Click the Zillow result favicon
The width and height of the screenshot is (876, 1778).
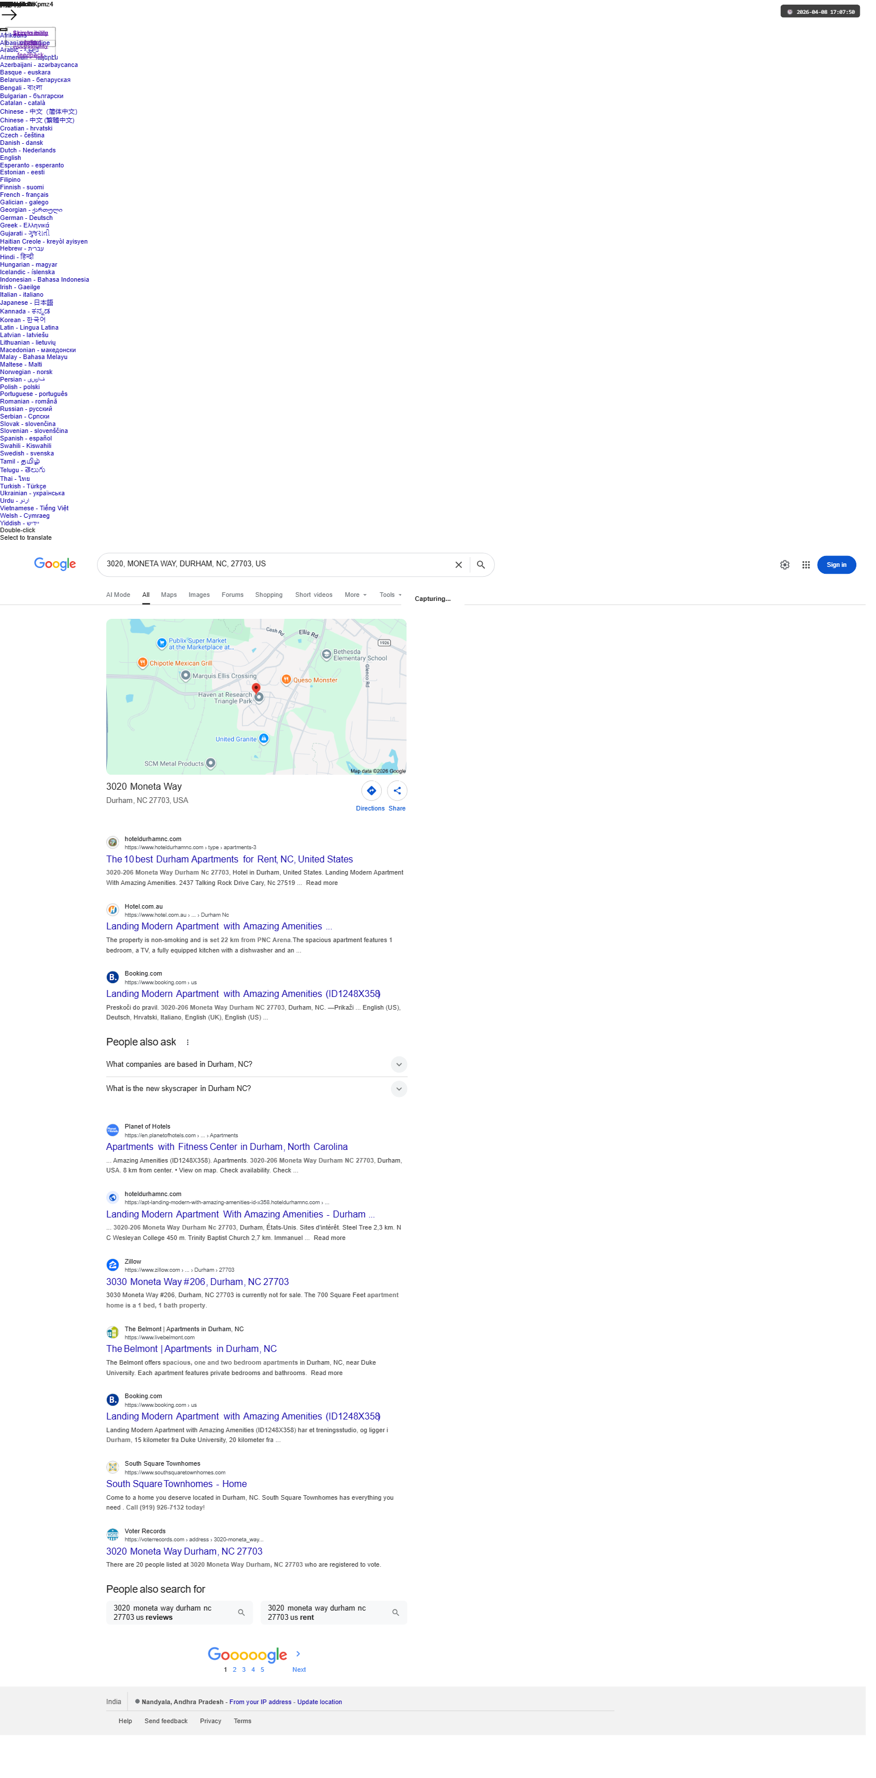click(x=113, y=1265)
